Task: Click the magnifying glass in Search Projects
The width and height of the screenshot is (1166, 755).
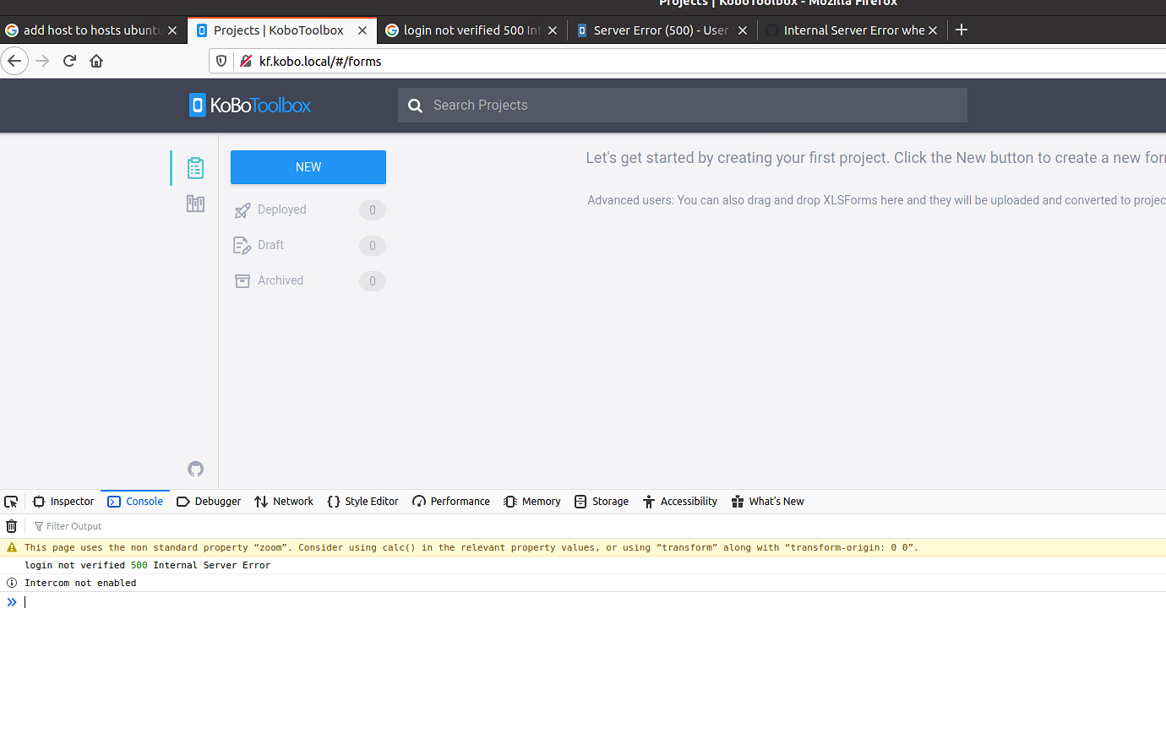Action: click(415, 105)
